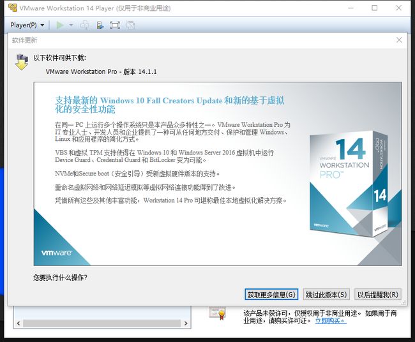Click the Unity mode toolbar icon
415x342 pixels.
coord(130,25)
